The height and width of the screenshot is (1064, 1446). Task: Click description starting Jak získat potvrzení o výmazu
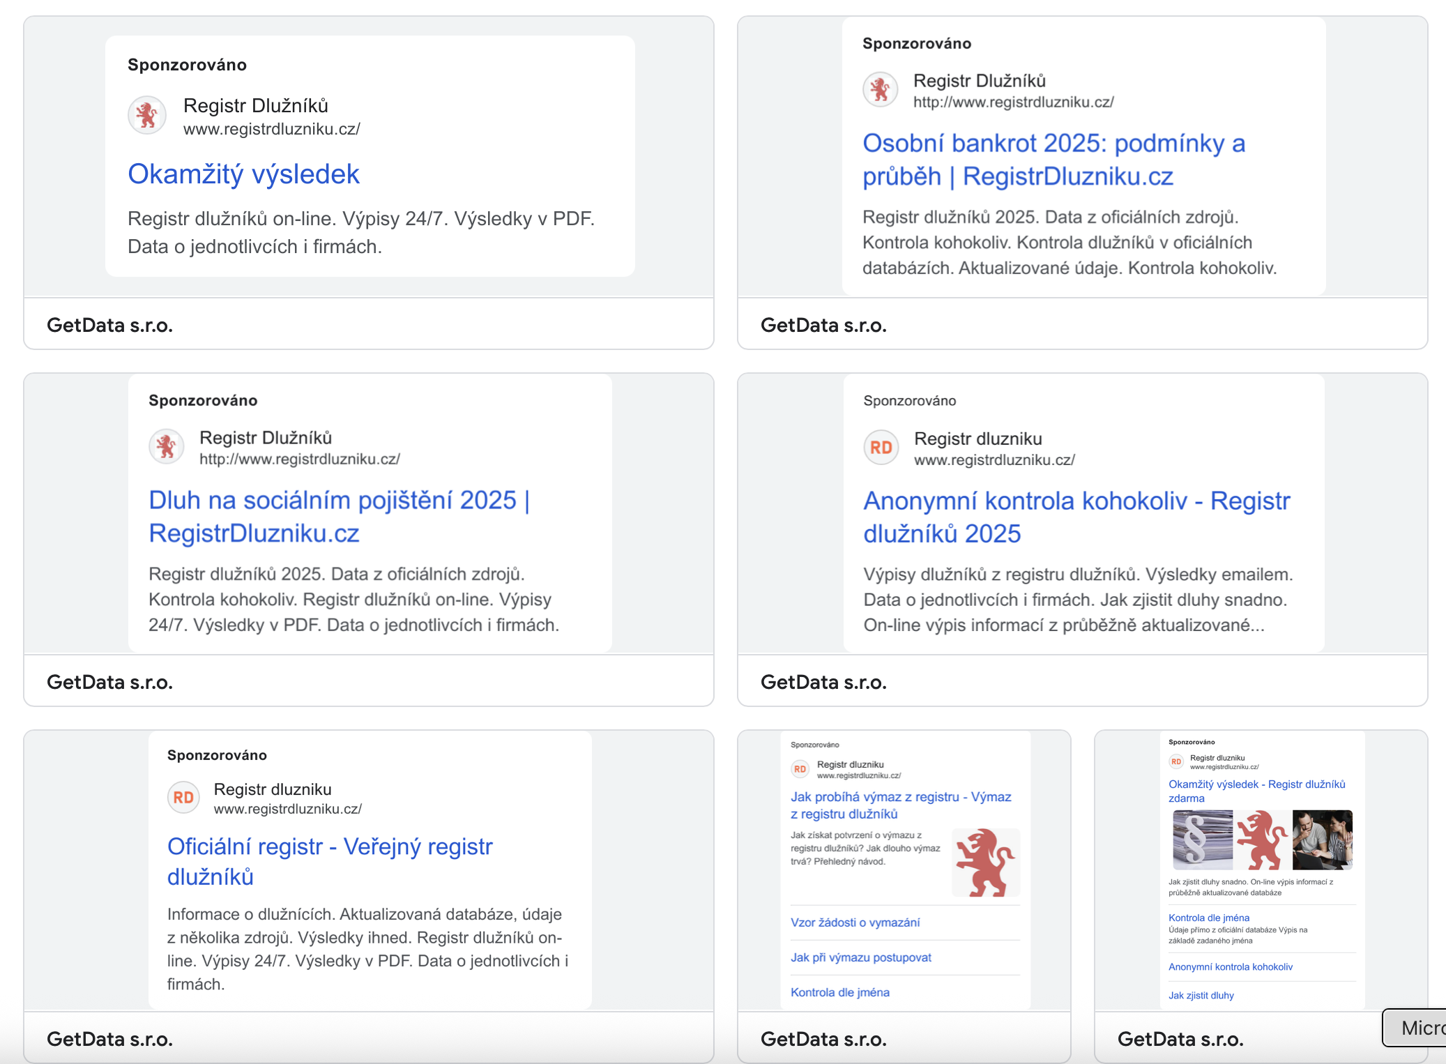pos(865,848)
